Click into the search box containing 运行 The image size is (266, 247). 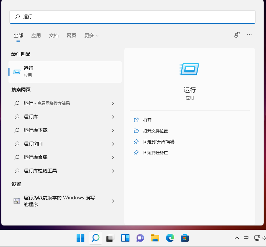point(136,17)
